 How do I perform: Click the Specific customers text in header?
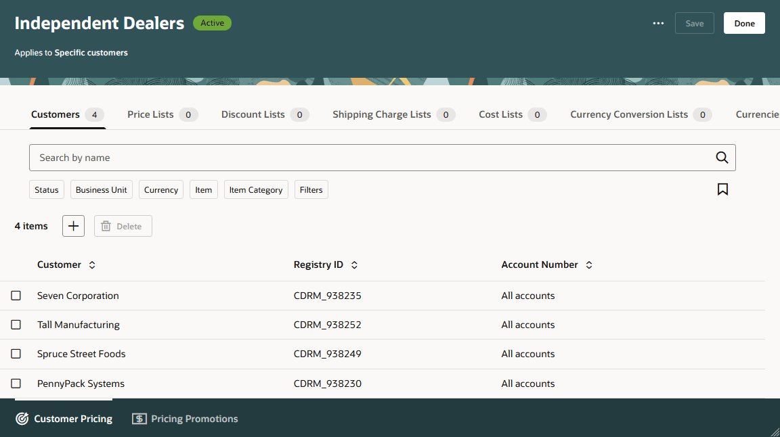(91, 53)
